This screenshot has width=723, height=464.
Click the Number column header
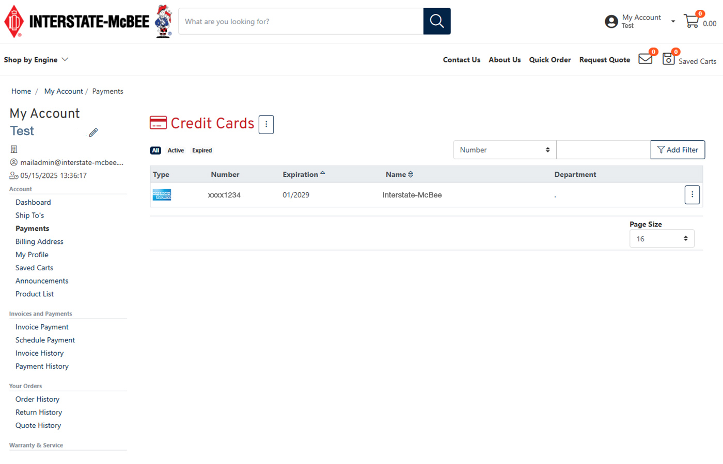click(225, 175)
